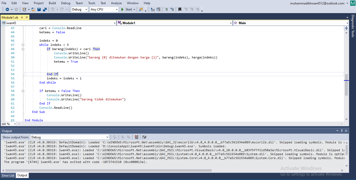The image size is (356, 180).
Task: Switch to the Error List tab
Action: pyautogui.click(x=8, y=175)
